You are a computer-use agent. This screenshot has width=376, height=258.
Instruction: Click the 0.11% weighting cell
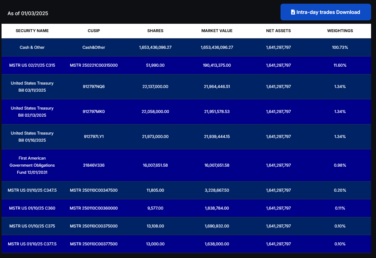tap(340, 208)
